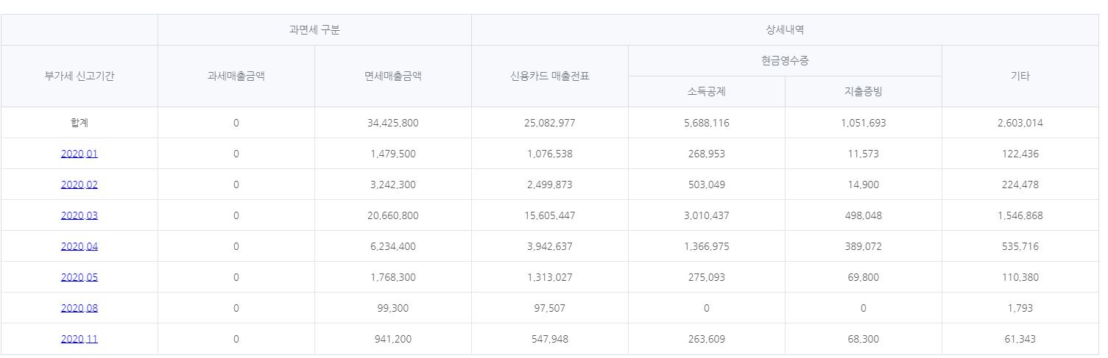Select the cell showing 1,076,538
Screen dimensions: 1108x358
(549, 154)
